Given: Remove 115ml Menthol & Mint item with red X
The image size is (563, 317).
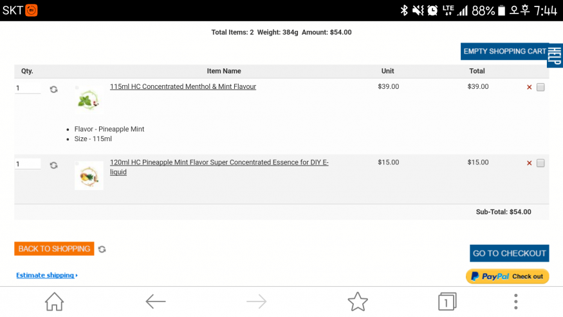Looking at the screenshot, I should pos(529,87).
